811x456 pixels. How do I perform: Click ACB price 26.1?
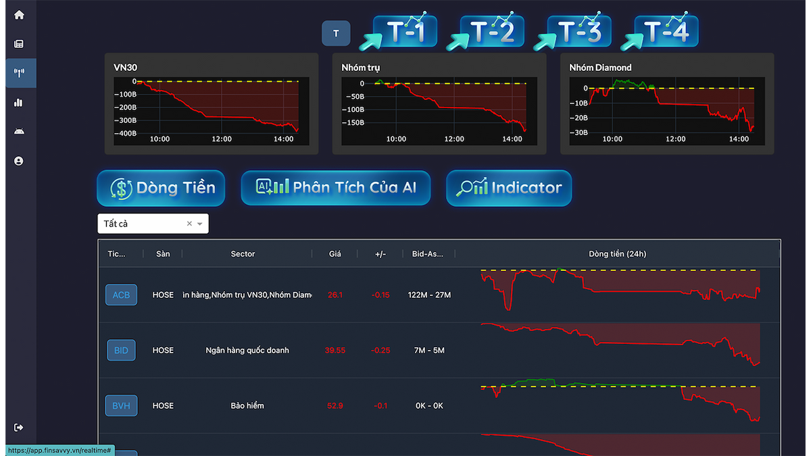point(335,295)
